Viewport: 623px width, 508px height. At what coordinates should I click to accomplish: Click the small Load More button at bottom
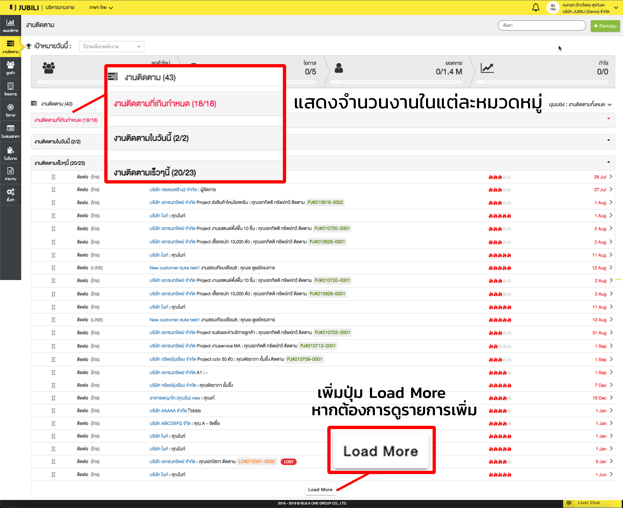320,489
